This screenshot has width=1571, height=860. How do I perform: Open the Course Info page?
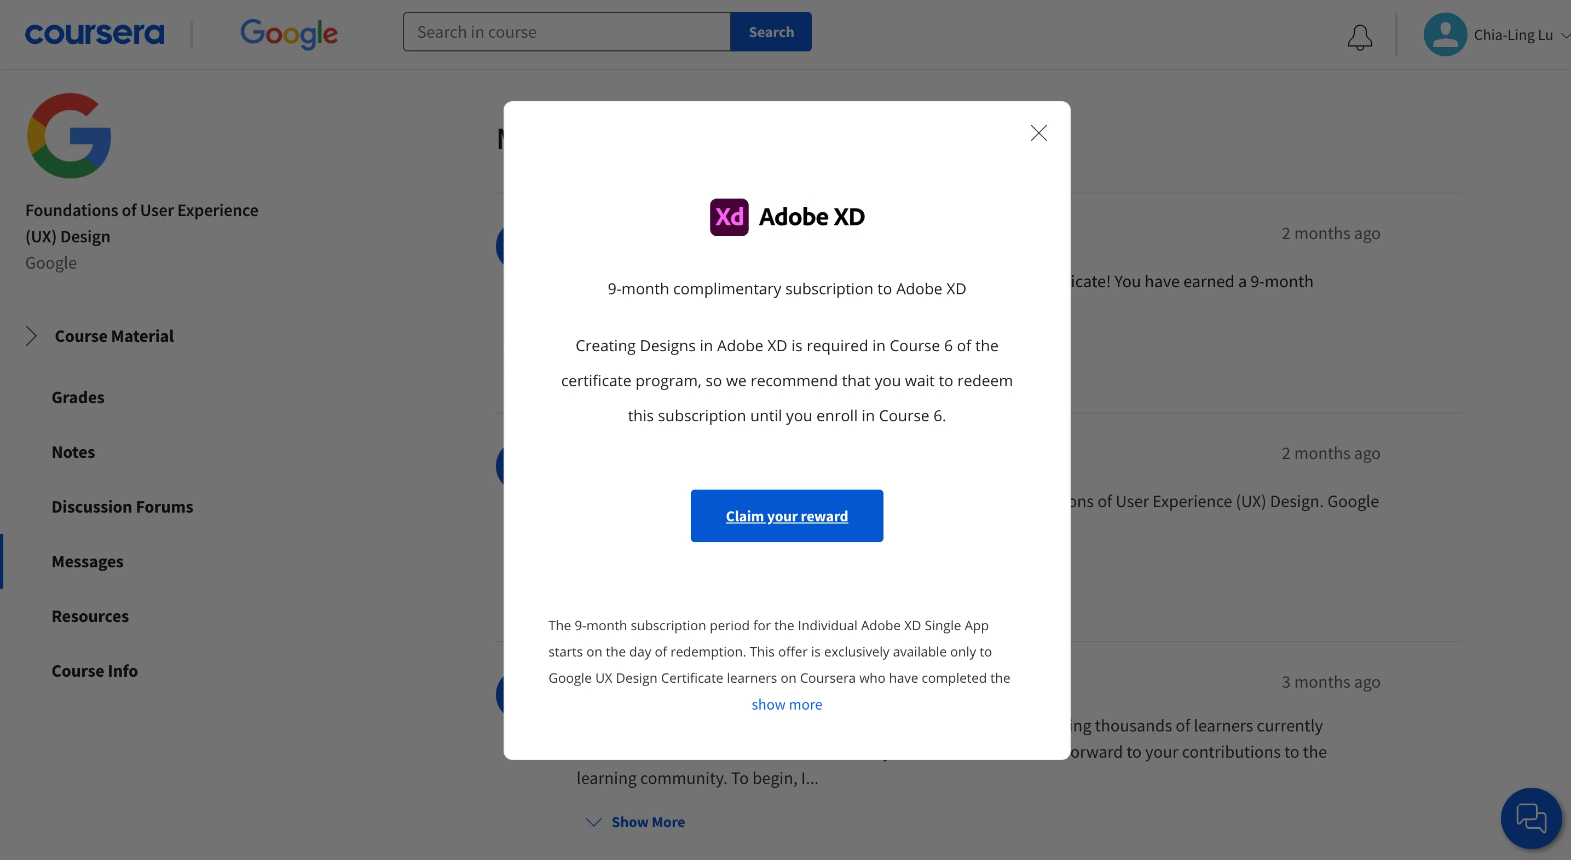pos(95,671)
